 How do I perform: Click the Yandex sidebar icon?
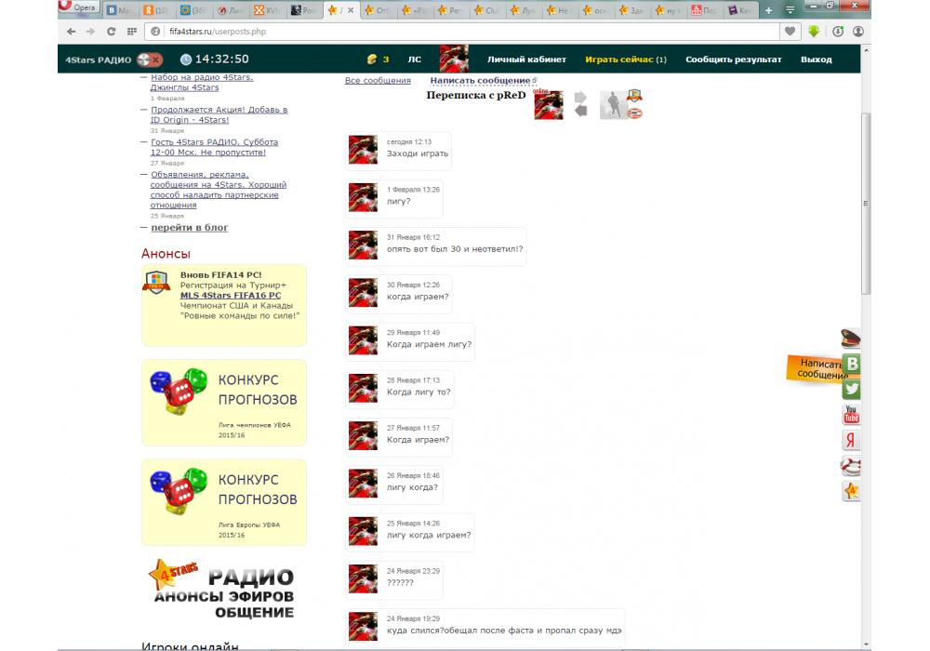pyautogui.click(x=851, y=440)
